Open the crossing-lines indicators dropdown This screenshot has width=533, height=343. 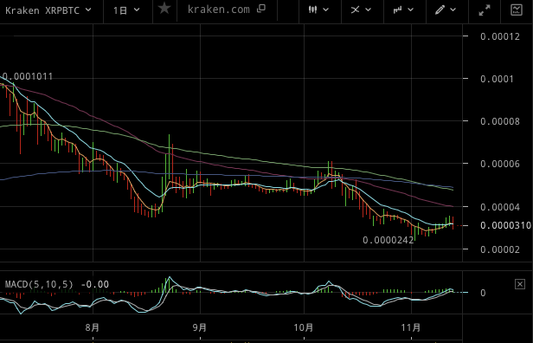(361, 10)
